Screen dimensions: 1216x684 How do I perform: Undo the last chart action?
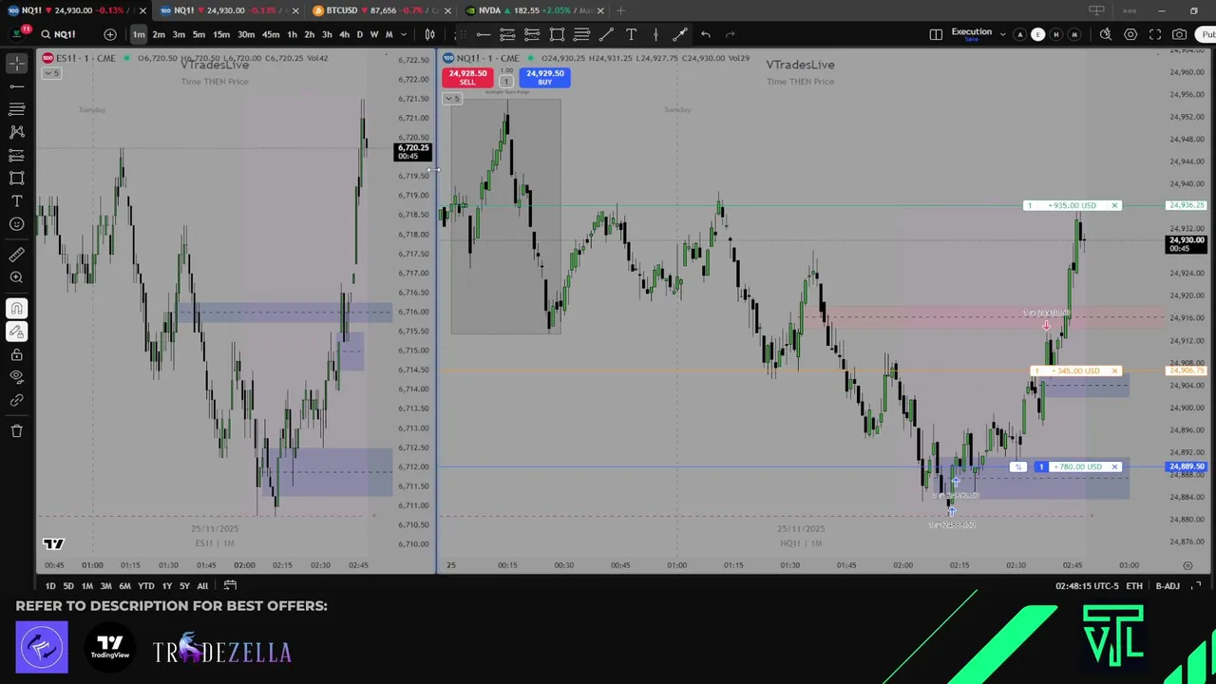click(x=705, y=35)
